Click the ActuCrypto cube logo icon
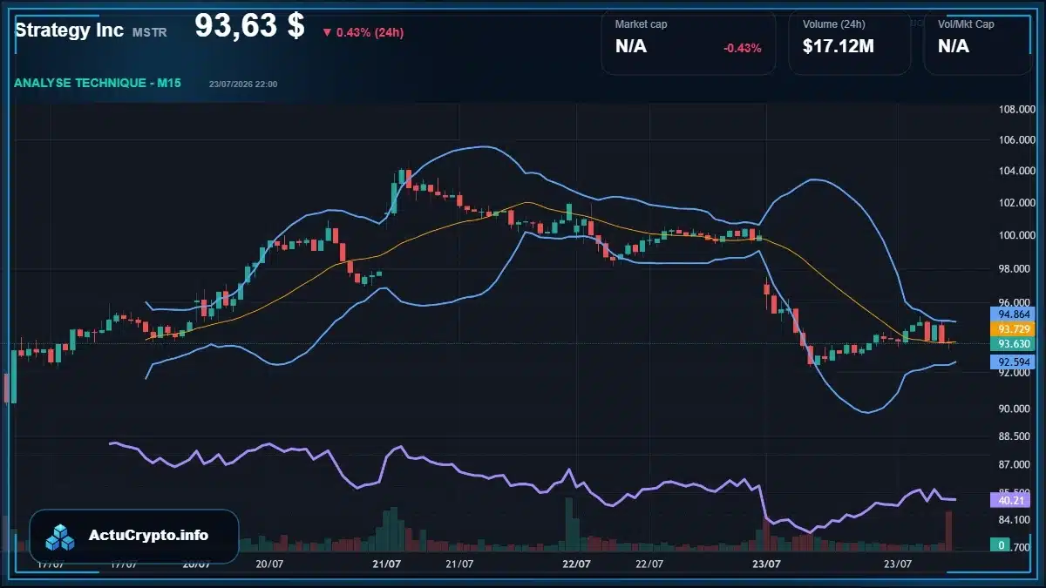1046x588 pixels. click(x=61, y=537)
